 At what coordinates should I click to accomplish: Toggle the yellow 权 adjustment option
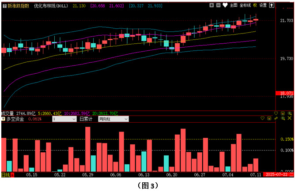coord(255,5)
